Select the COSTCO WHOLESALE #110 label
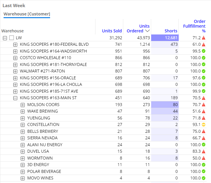The width and height of the screenshot is (211, 183). point(45,58)
